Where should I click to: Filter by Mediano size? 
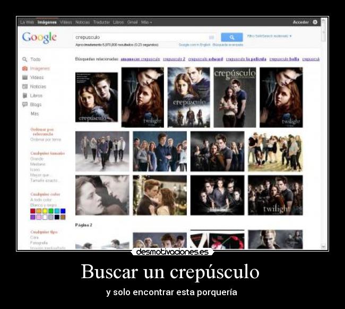38,164
